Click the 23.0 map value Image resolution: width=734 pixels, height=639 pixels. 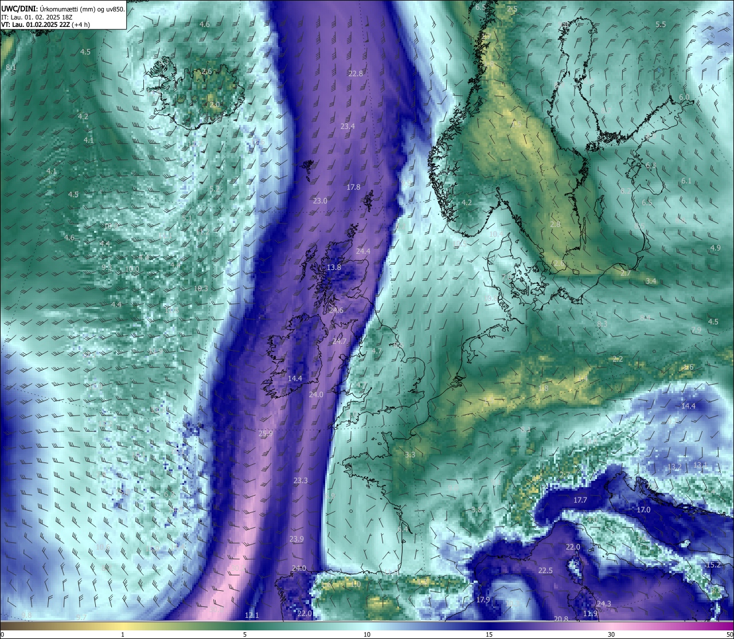[x=320, y=201]
